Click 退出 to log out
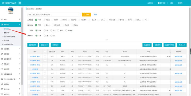This screenshot has width=191, height=96. [172, 3]
